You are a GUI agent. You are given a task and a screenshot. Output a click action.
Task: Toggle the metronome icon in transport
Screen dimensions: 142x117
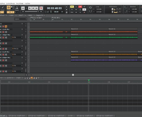click(x=67, y=12)
